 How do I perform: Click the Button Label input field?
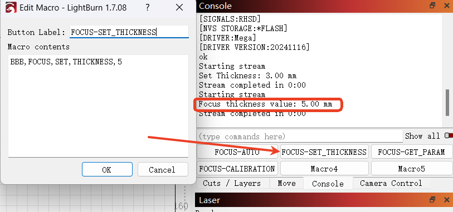[129, 32]
